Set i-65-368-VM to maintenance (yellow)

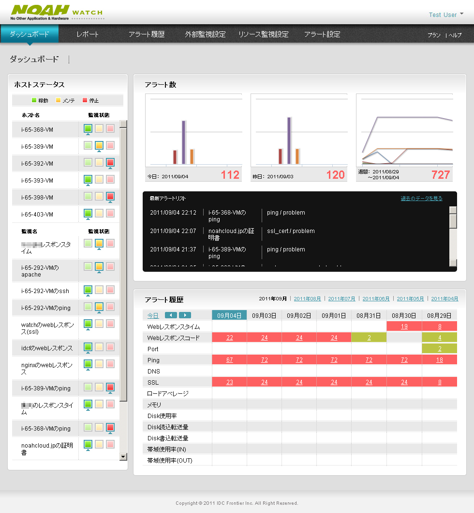coord(99,128)
